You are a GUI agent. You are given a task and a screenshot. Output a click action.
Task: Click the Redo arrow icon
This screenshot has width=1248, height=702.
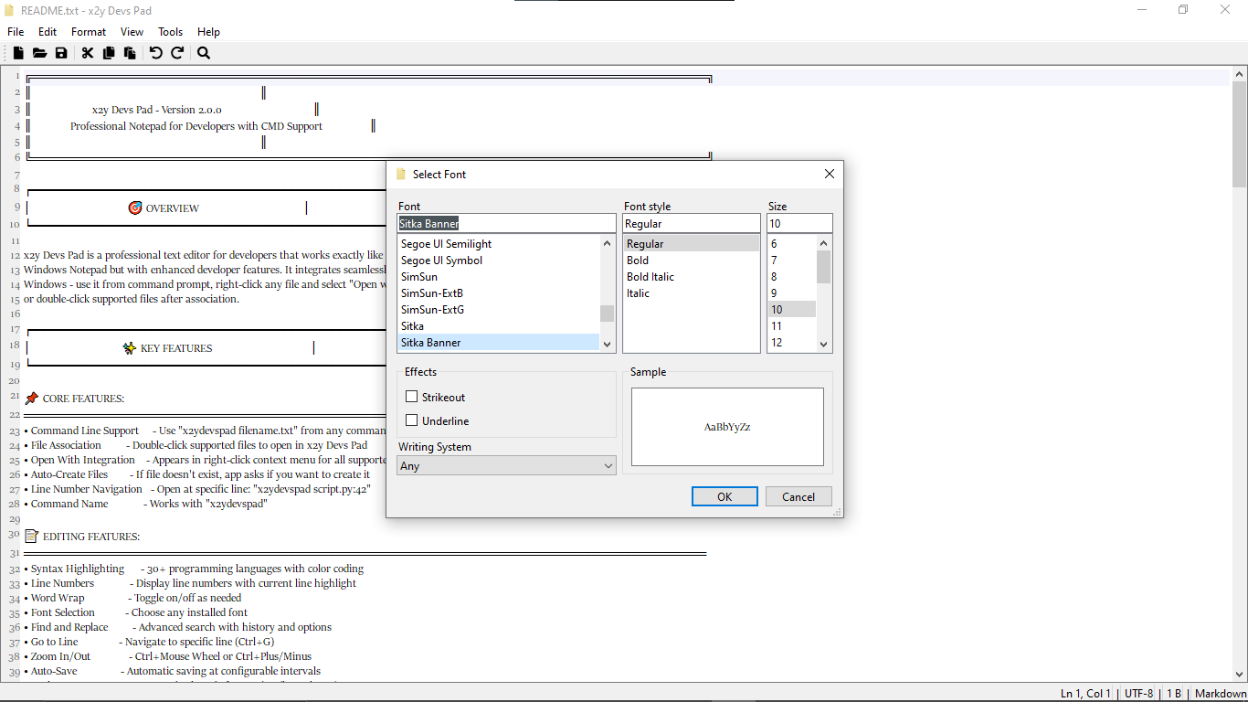(177, 53)
